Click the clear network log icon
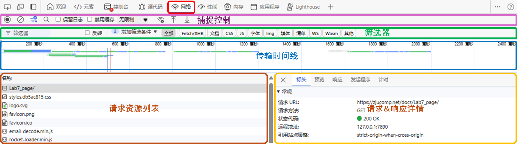This screenshot has height=144, width=517. 20,19
